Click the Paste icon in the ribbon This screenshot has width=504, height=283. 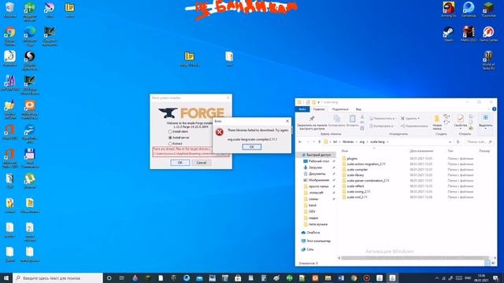352,119
